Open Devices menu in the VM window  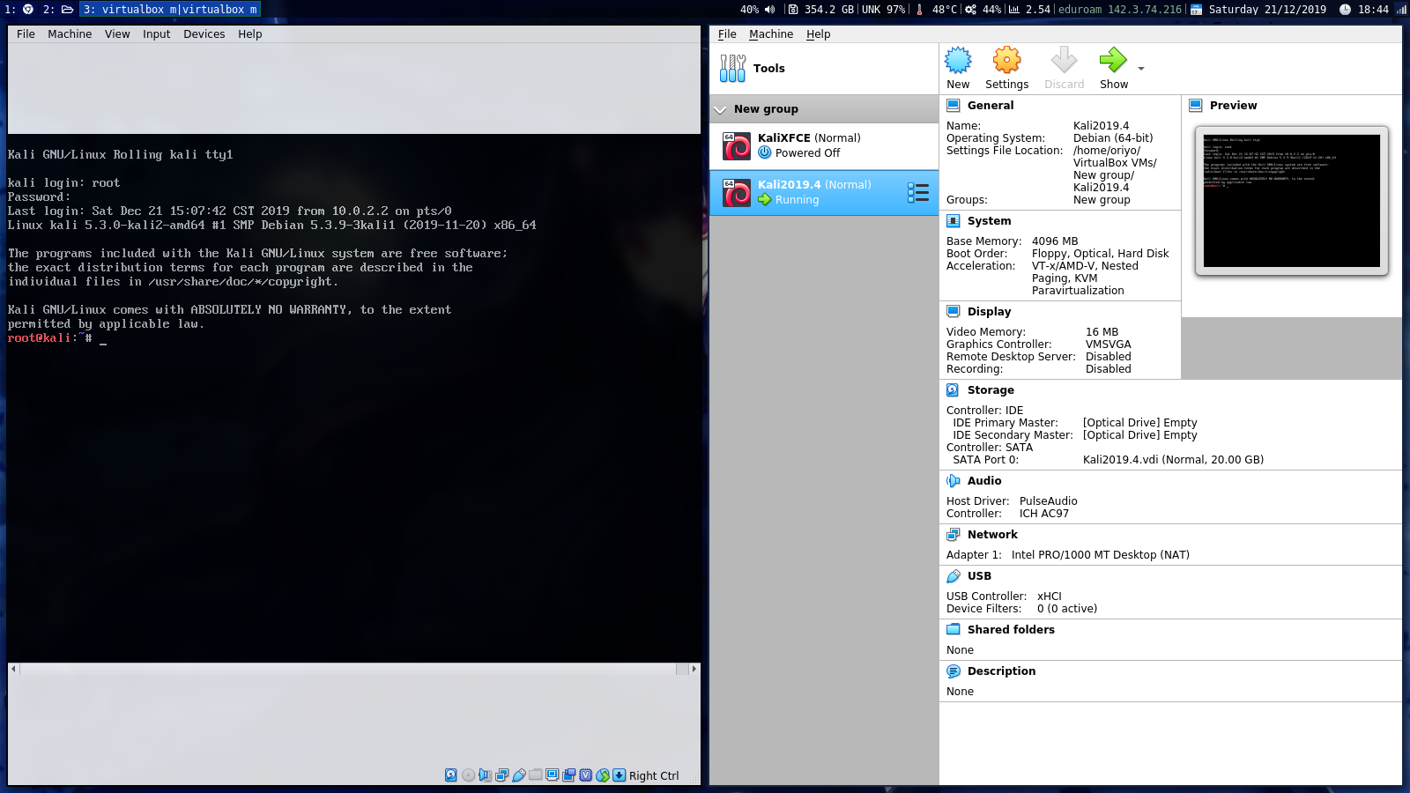(204, 34)
